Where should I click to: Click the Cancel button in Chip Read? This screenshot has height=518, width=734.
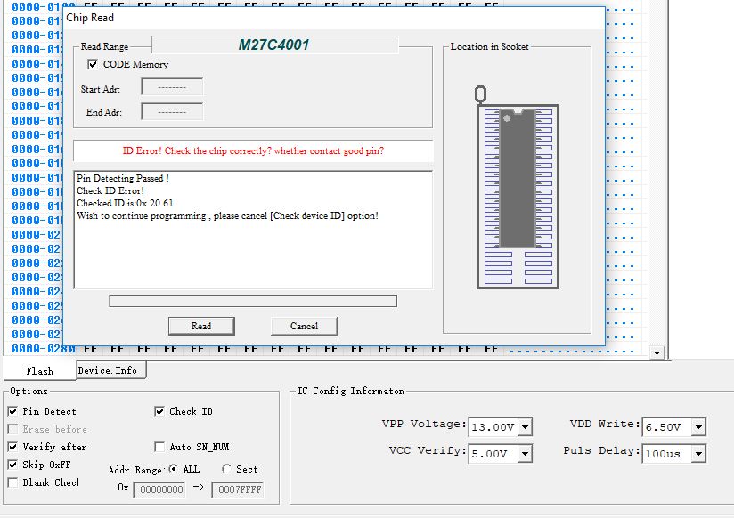(x=305, y=326)
